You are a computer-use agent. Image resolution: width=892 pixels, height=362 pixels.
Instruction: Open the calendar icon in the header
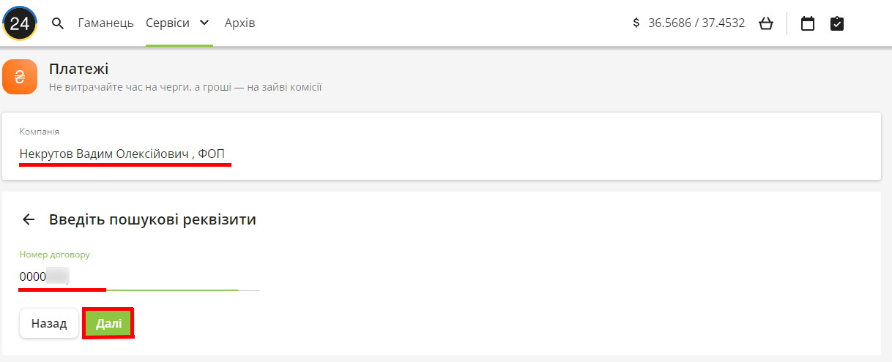[808, 23]
